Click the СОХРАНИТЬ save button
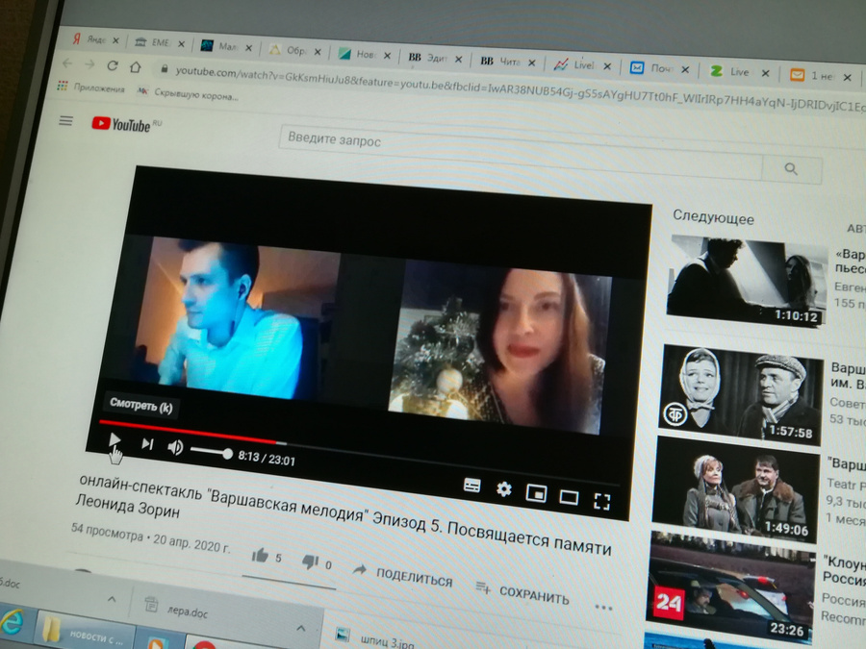 coord(521,592)
